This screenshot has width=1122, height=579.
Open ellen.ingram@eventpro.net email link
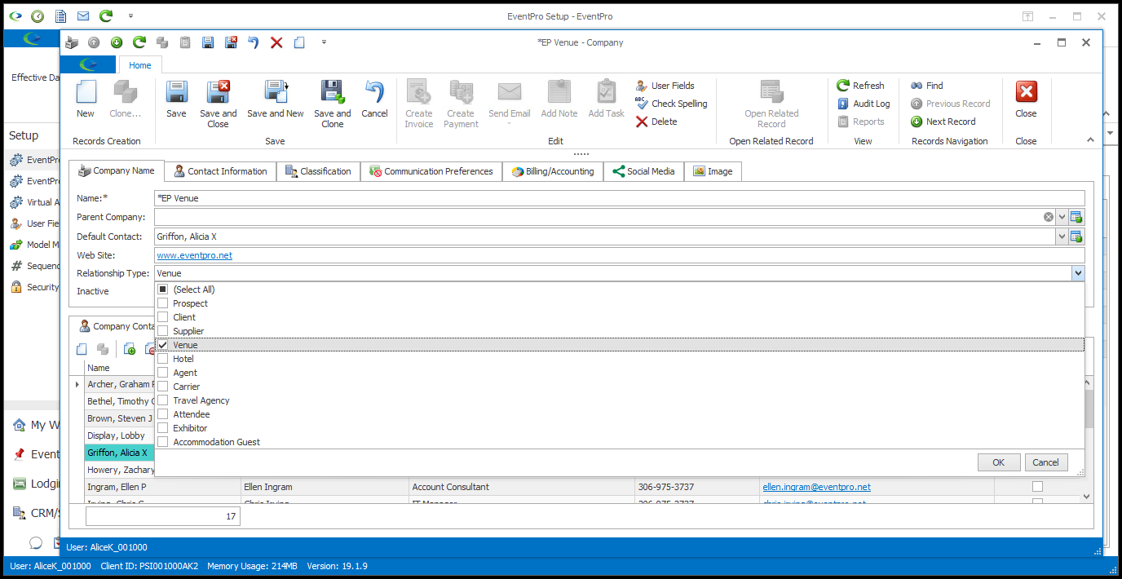(816, 487)
